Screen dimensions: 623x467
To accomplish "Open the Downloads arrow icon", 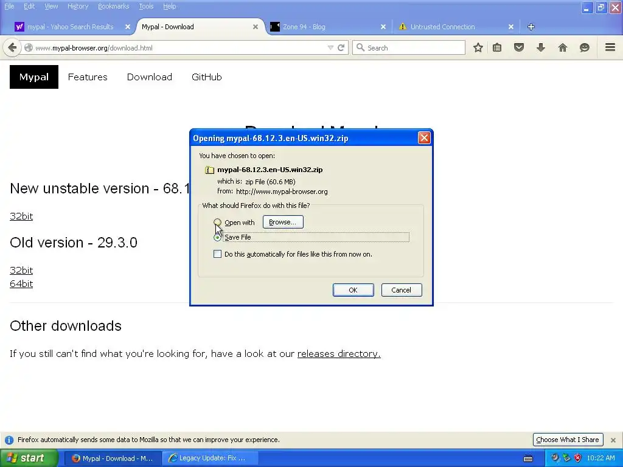I will (x=541, y=47).
